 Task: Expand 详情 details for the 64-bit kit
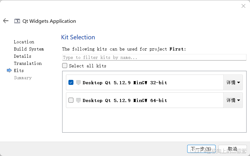point(233,100)
